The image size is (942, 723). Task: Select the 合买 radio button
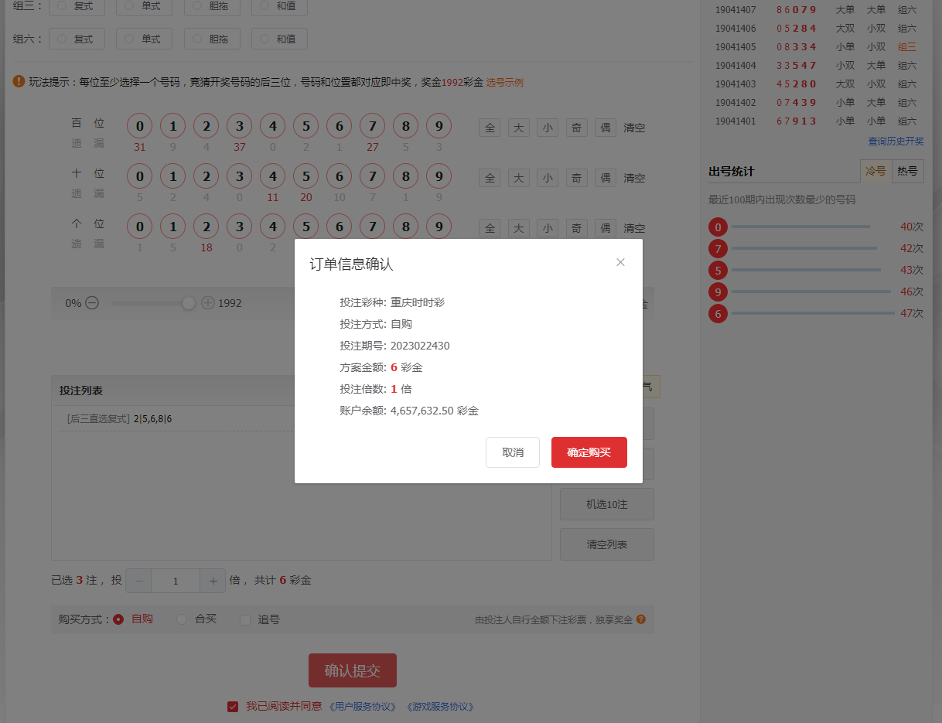182,619
